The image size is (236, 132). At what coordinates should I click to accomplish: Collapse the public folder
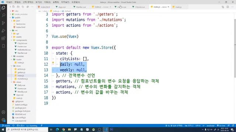click(18, 18)
